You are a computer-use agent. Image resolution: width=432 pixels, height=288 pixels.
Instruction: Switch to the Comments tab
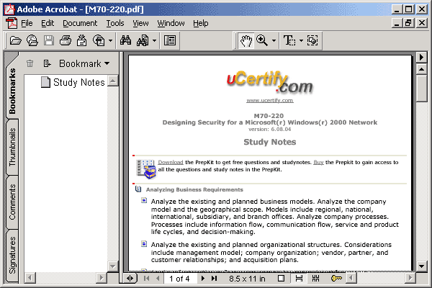(x=12, y=202)
